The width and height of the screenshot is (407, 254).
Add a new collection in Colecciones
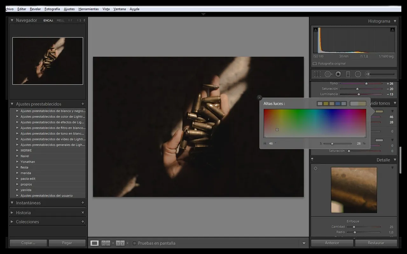tap(83, 222)
